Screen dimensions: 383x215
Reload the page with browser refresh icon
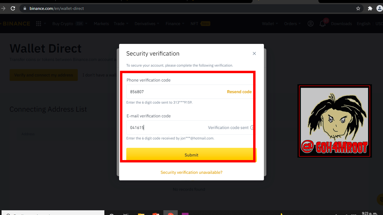pos(13,8)
